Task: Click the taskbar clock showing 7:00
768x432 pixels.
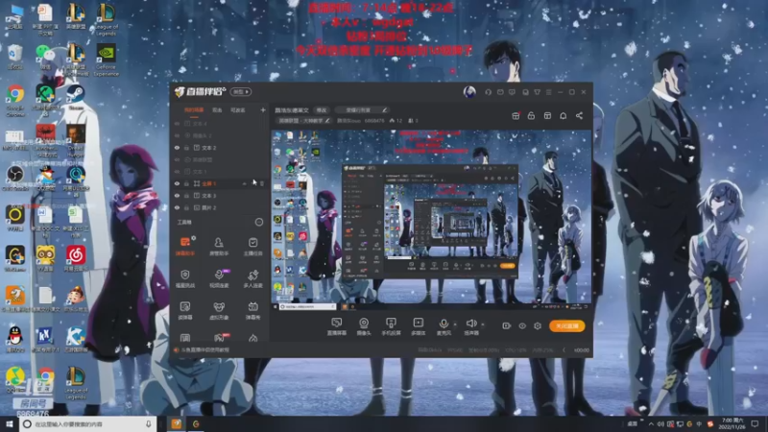Action: click(x=732, y=423)
